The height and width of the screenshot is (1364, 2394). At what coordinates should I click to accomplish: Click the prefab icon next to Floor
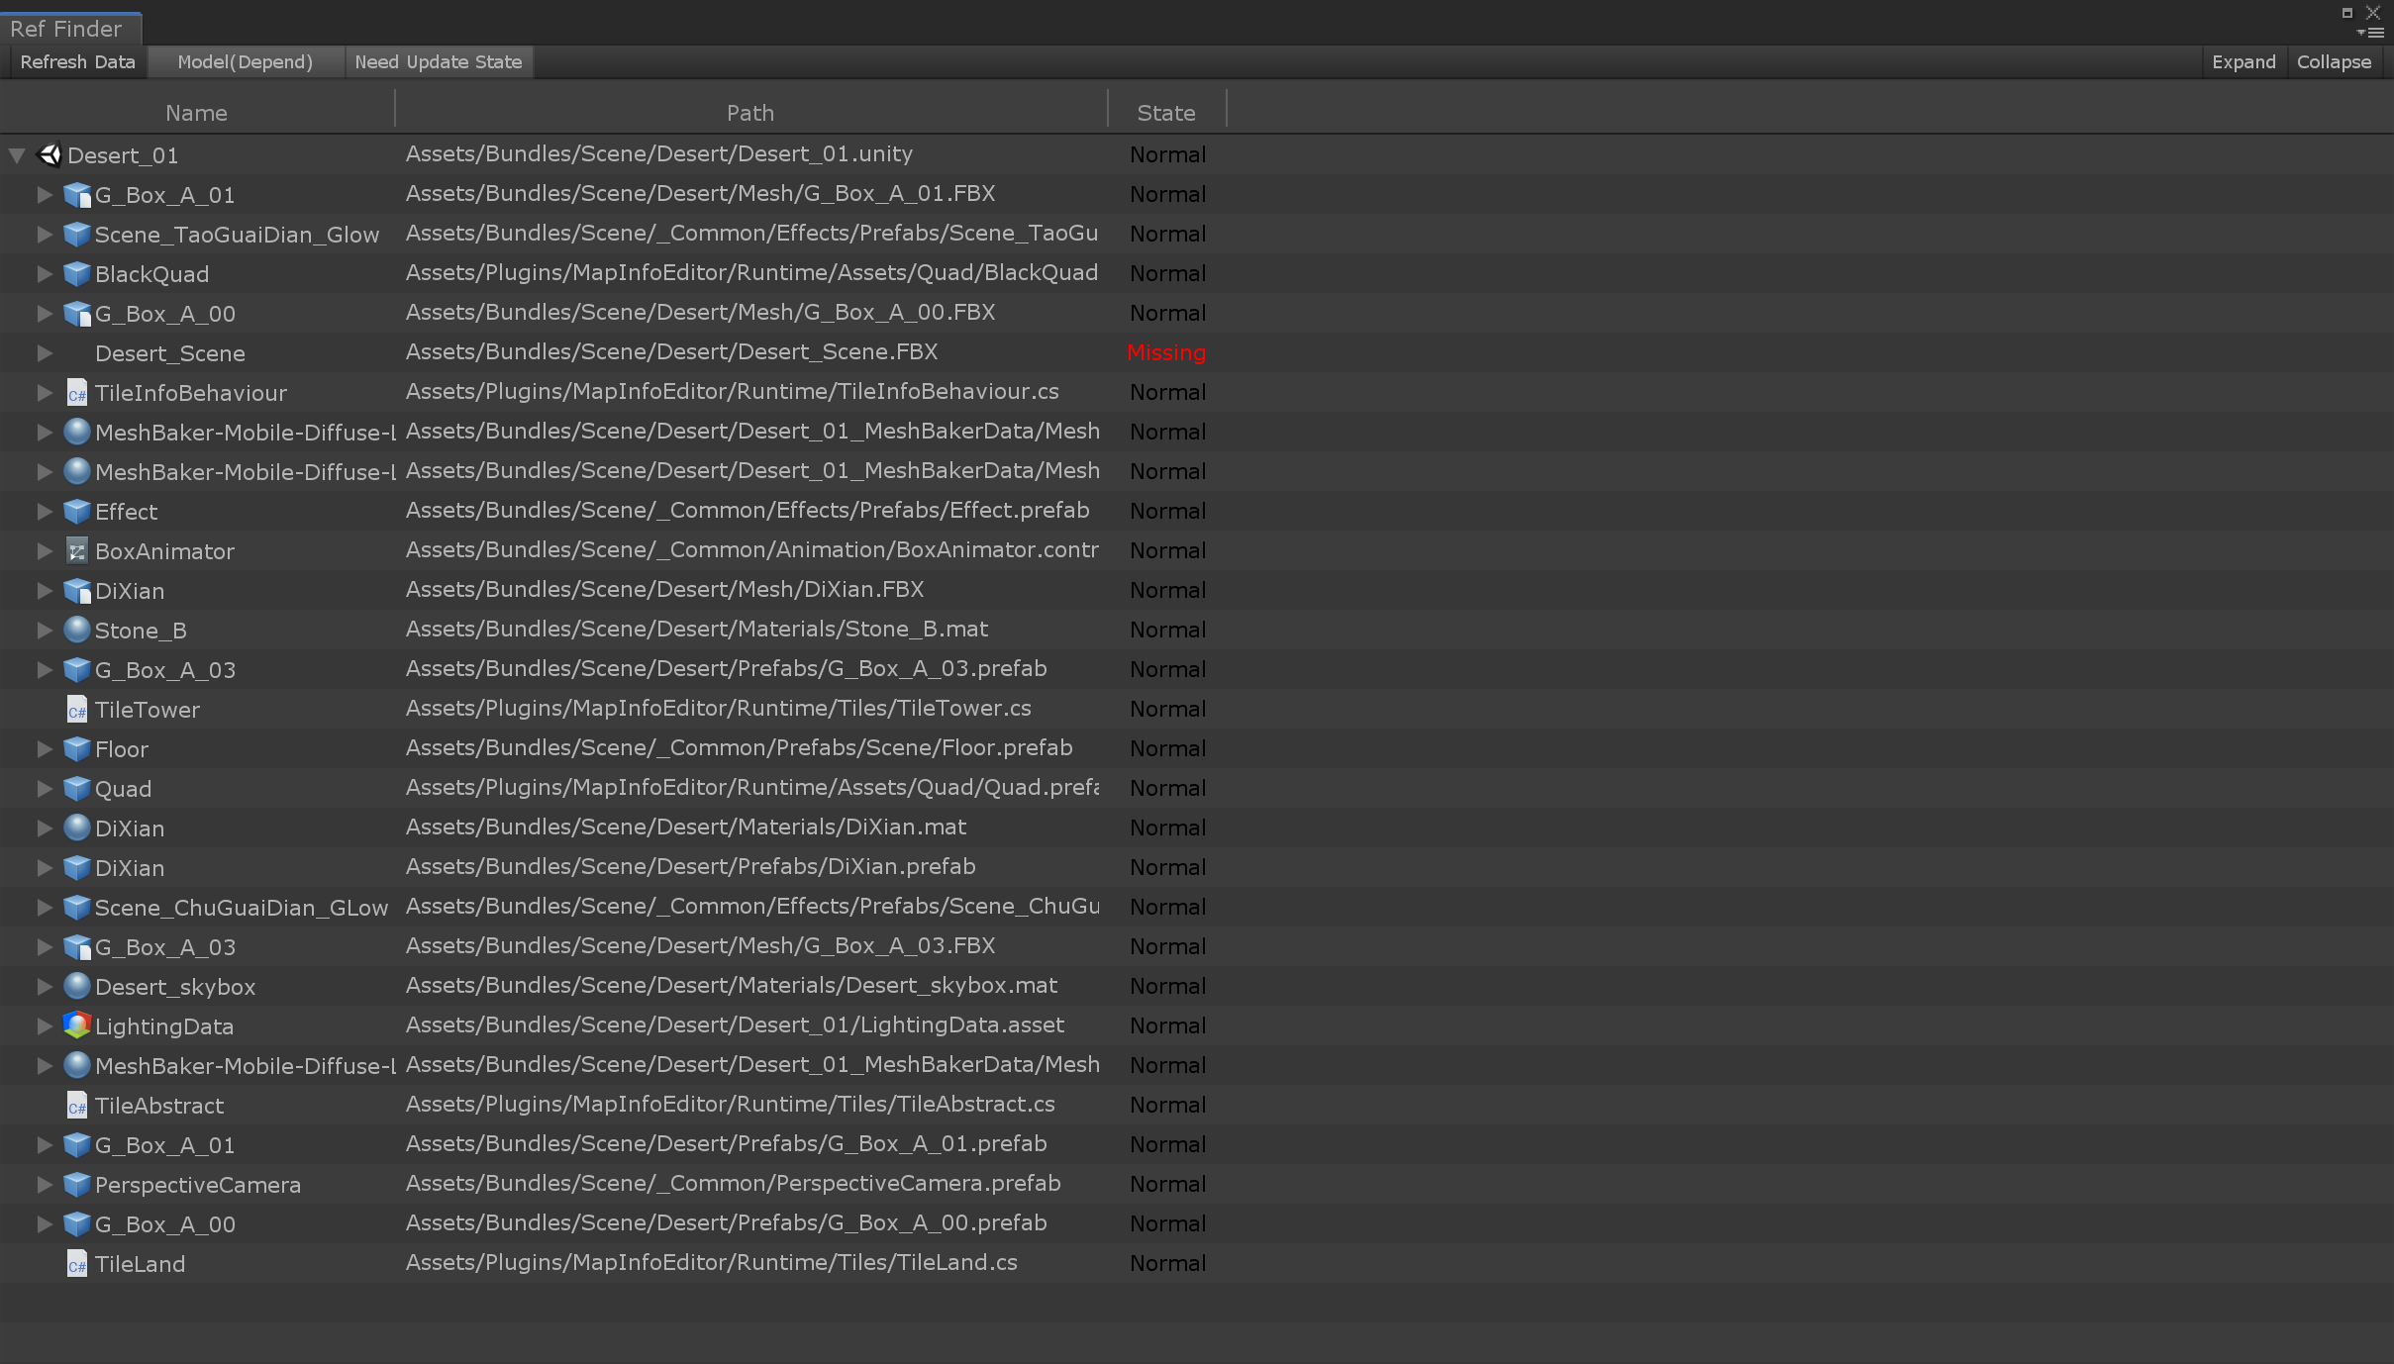(x=77, y=749)
